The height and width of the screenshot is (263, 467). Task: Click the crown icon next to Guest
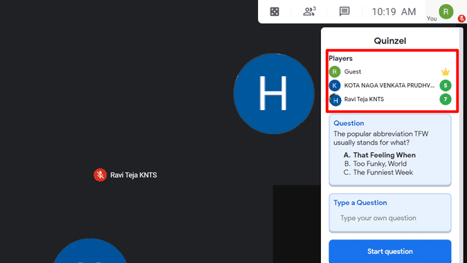[446, 72]
